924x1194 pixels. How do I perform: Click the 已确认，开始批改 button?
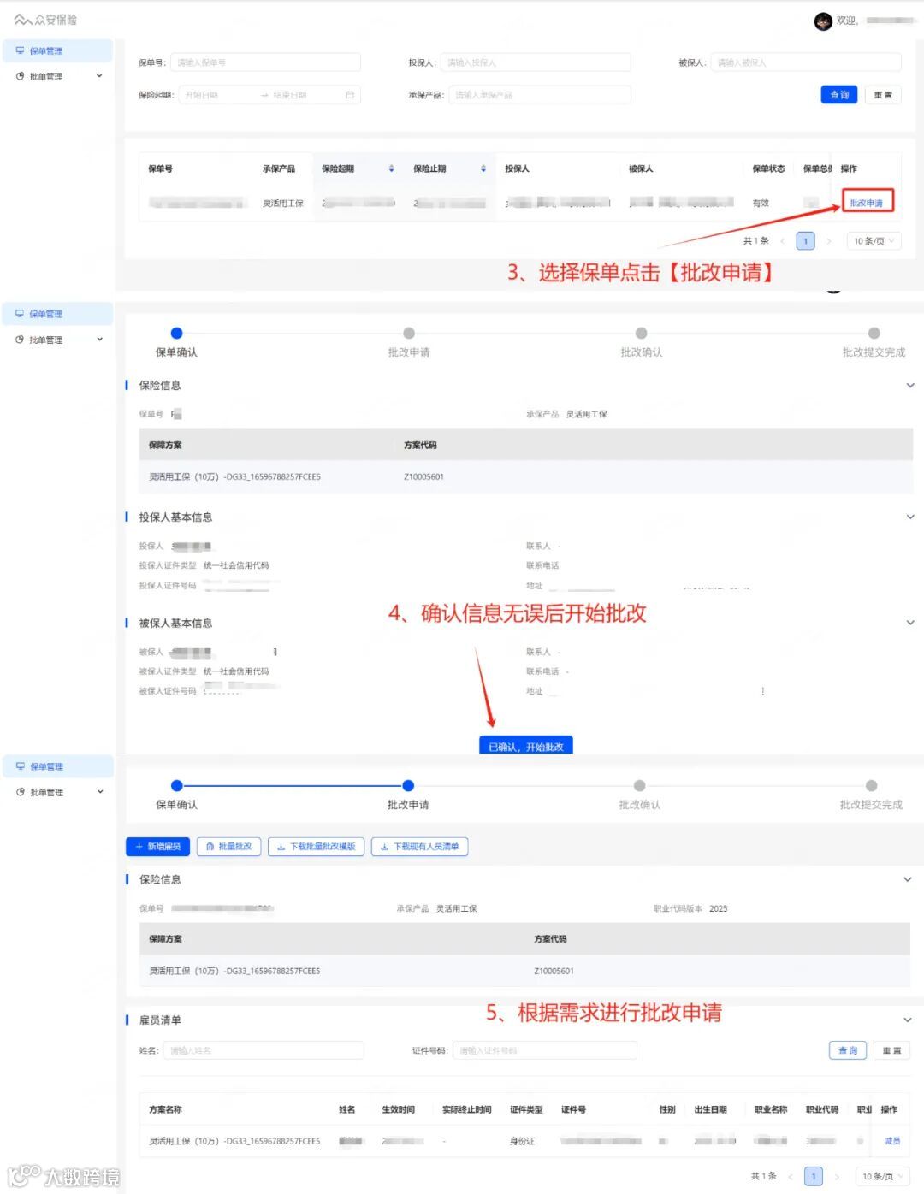click(x=526, y=746)
